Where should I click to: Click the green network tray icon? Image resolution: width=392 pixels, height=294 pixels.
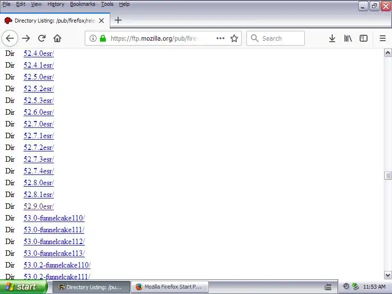(355, 287)
